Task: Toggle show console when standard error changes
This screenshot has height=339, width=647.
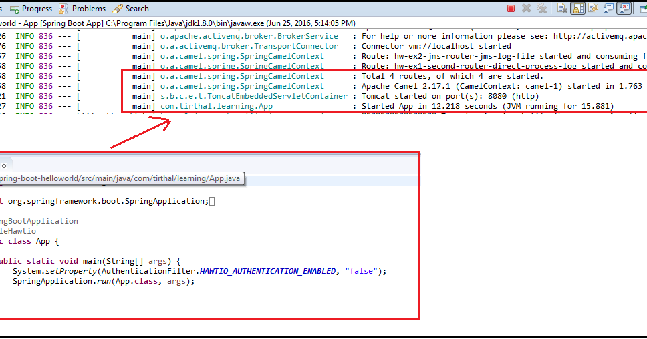Action: (x=624, y=8)
